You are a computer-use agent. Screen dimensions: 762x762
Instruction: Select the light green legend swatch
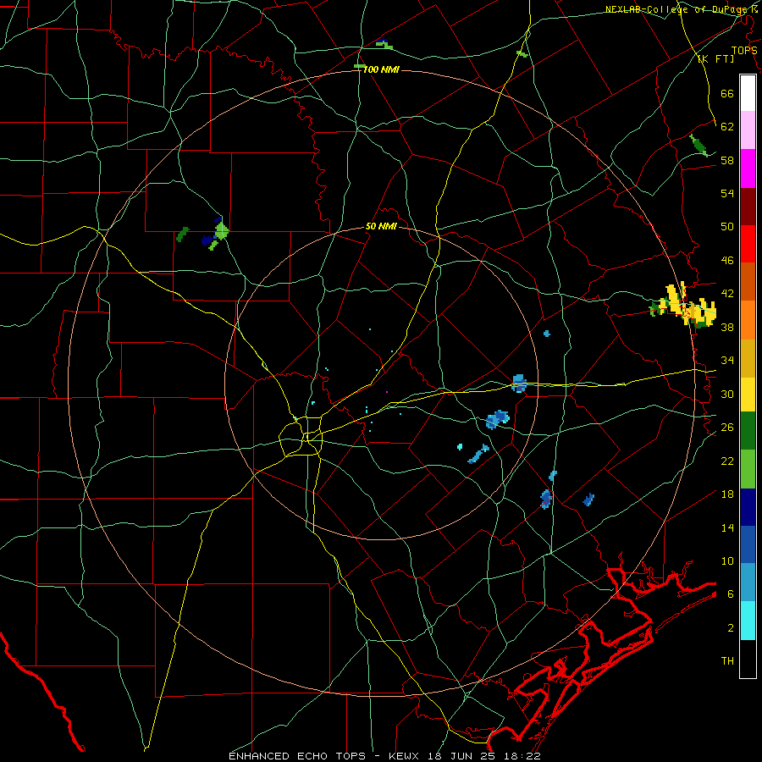pyautogui.click(x=748, y=469)
